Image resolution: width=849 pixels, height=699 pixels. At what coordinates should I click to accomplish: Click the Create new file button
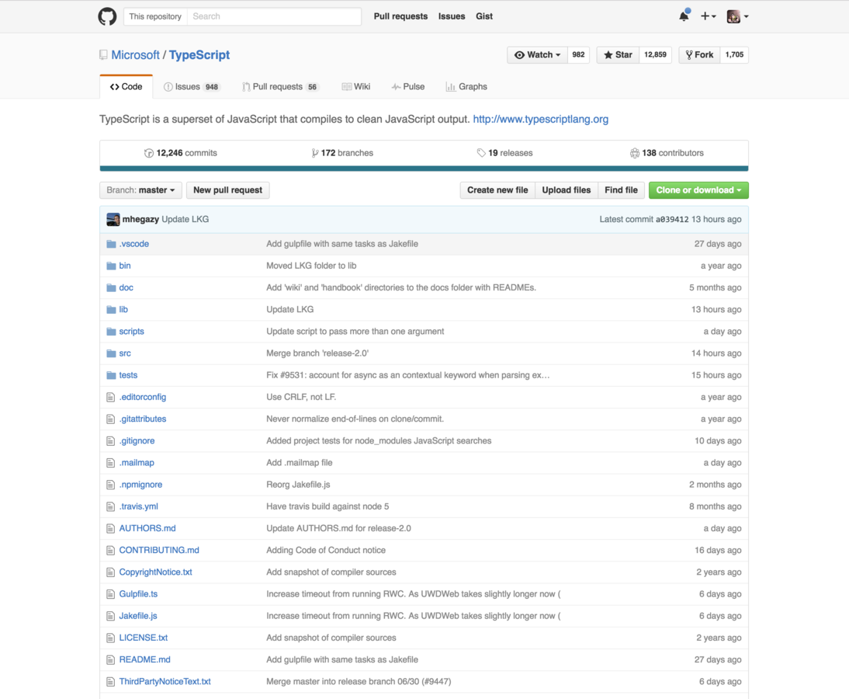pyautogui.click(x=497, y=190)
